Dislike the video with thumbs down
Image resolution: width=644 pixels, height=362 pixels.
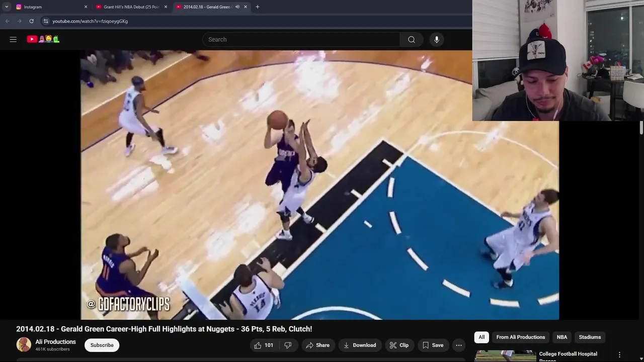point(288,345)
